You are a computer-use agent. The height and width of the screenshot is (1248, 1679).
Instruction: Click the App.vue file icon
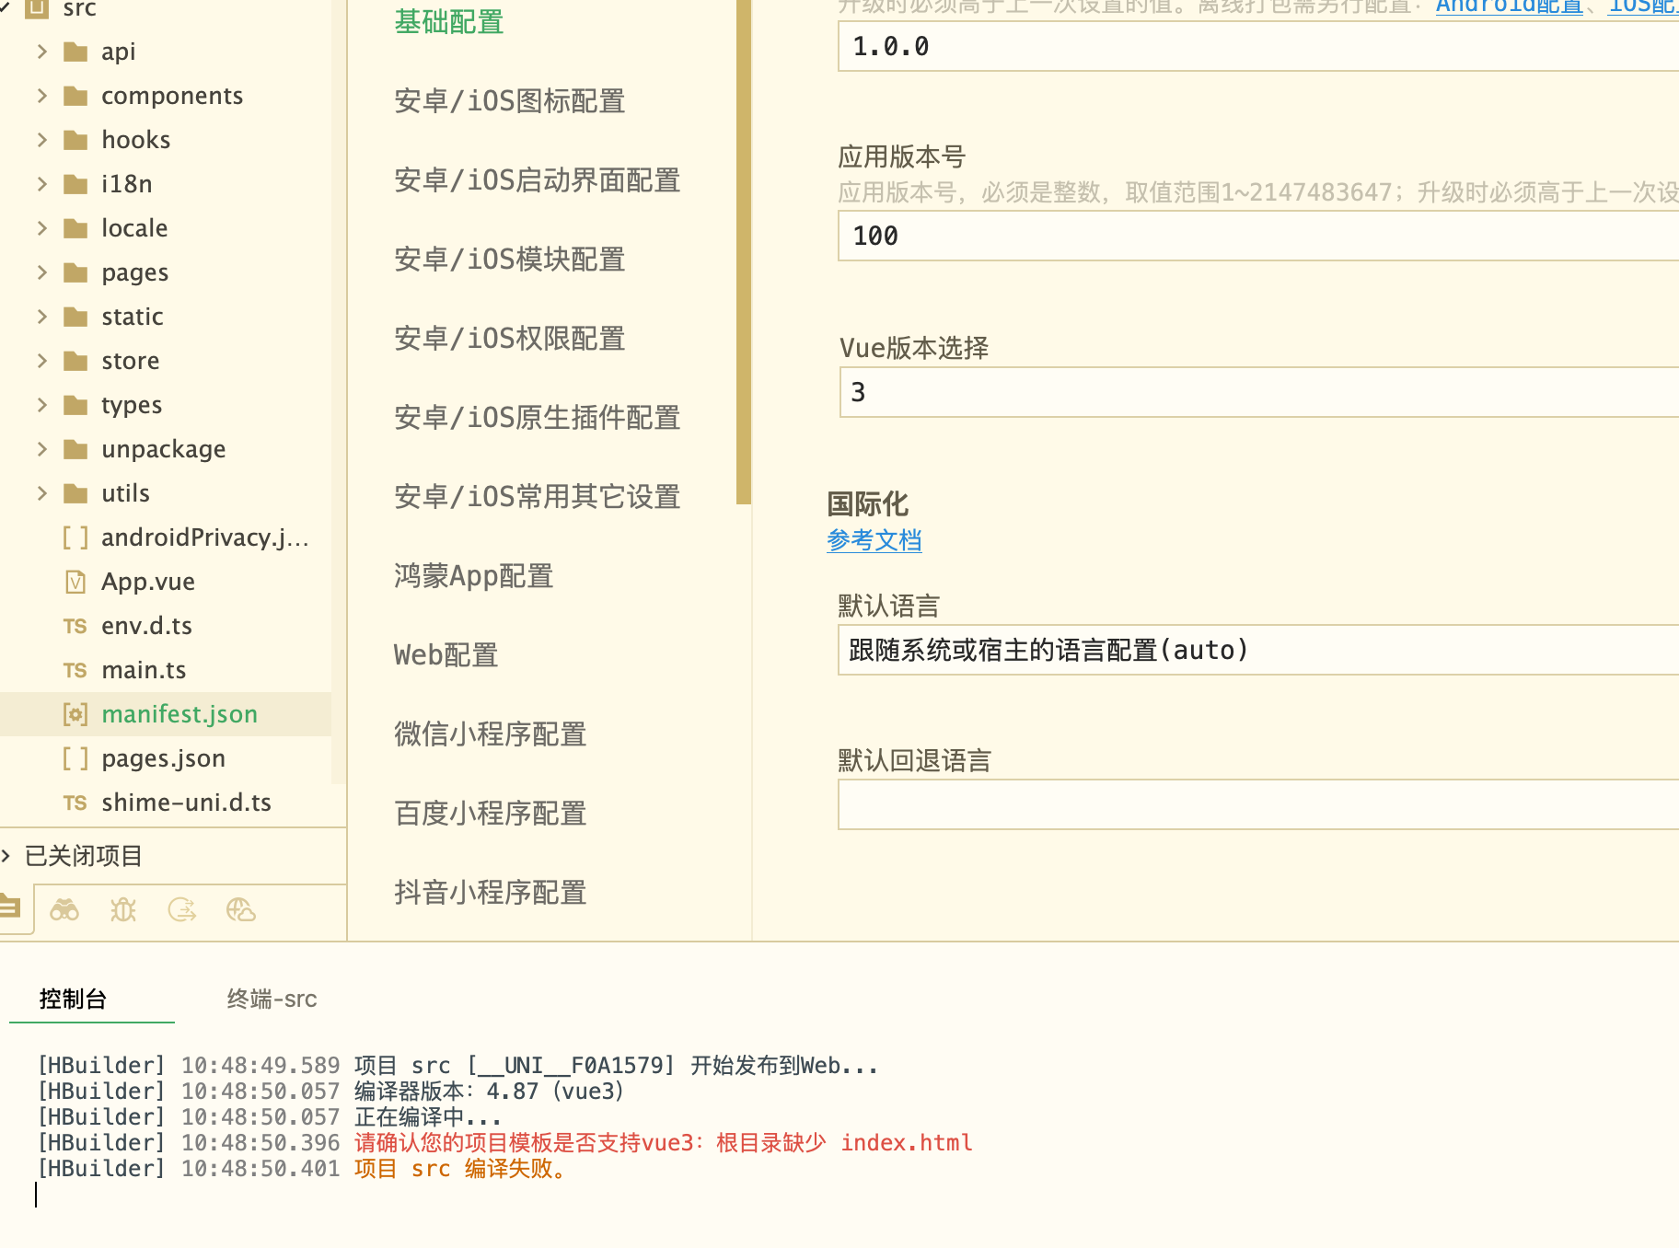[75, 582]
